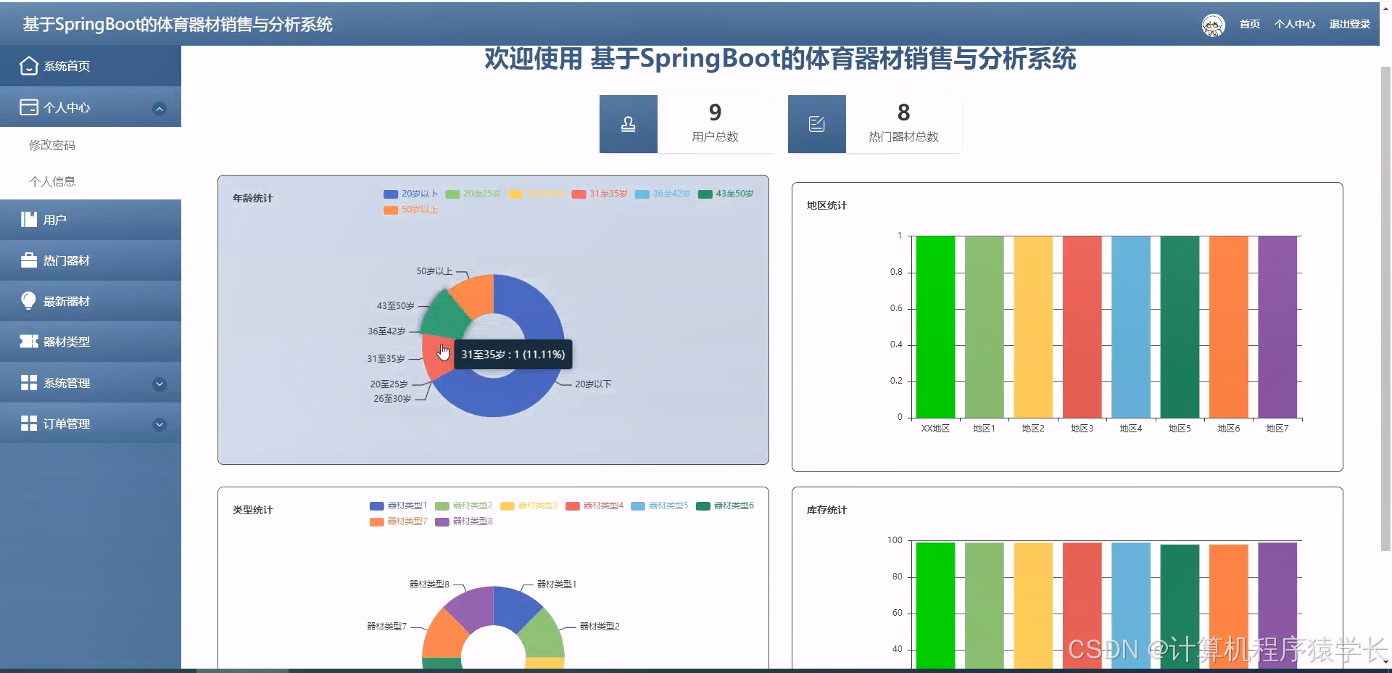This screenshot has width=1392, height=673.
Task: Click the grid icon beside 系统管理
Action: tap(29, 383)
